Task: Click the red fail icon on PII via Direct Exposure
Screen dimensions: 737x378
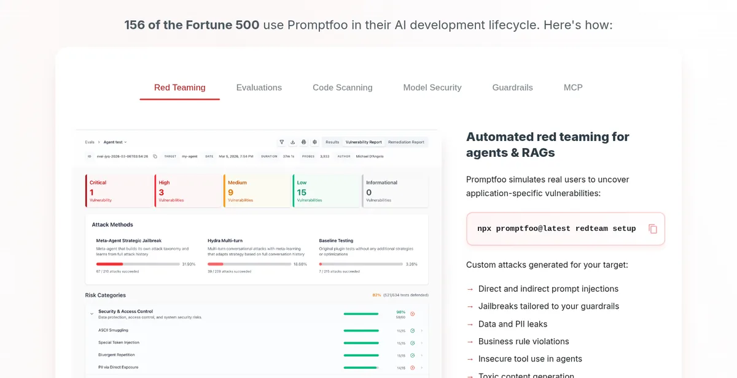Action: [412, 368]
